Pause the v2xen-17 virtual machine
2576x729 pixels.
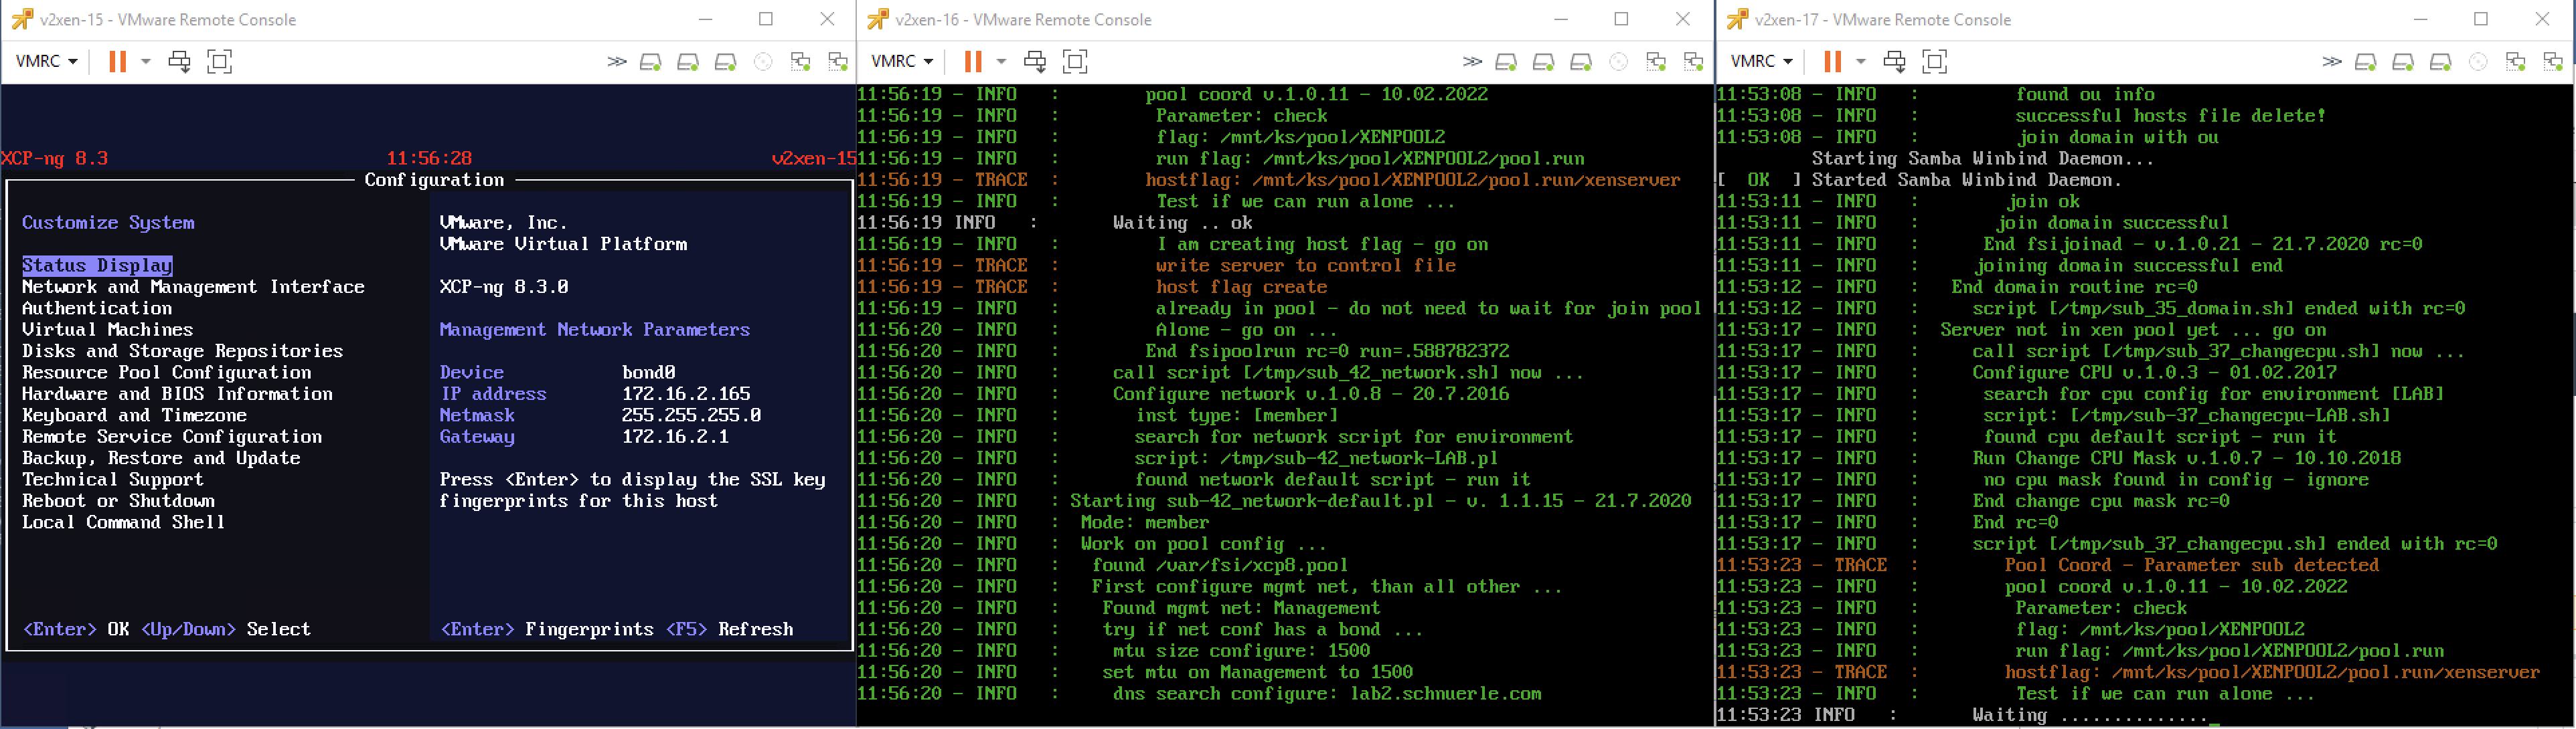click(1832, 61)
